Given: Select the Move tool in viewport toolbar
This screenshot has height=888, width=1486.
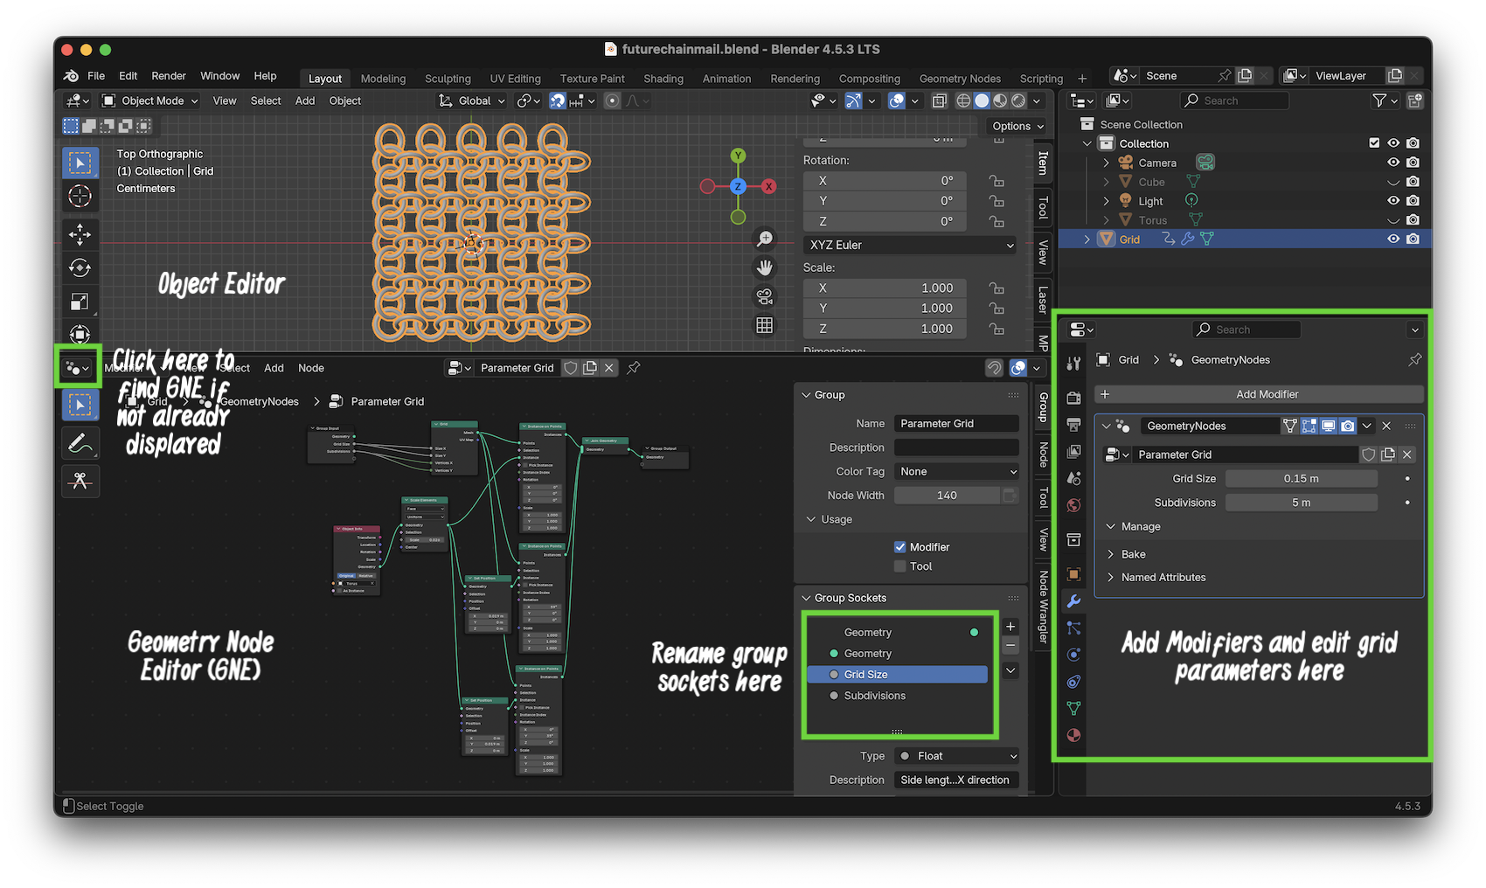Looking at the screenshot, I should coord(80,234).
